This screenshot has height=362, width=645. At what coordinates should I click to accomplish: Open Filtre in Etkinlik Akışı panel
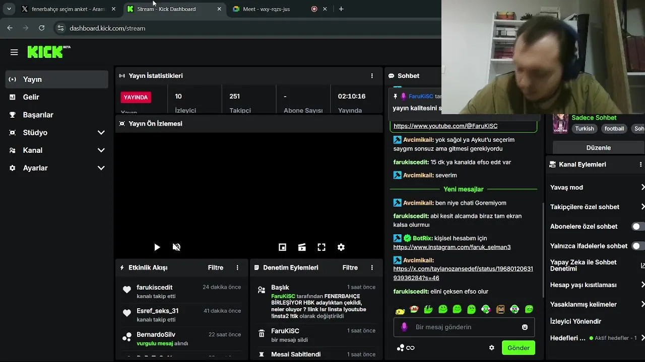click(x=216, y=267)
